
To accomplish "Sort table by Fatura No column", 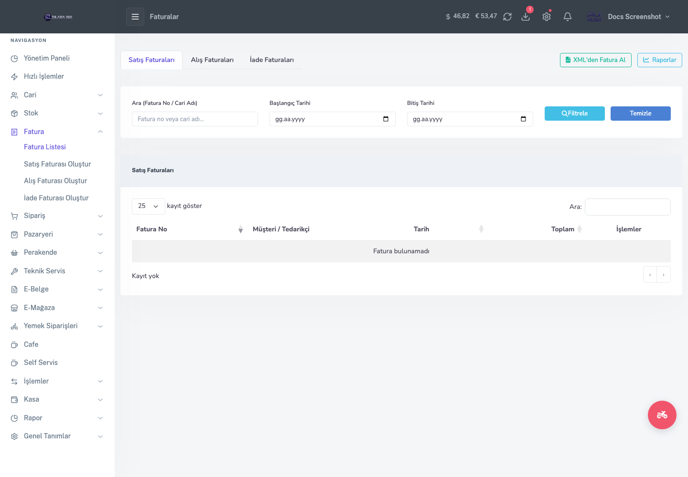I will (x=190, y=229).
